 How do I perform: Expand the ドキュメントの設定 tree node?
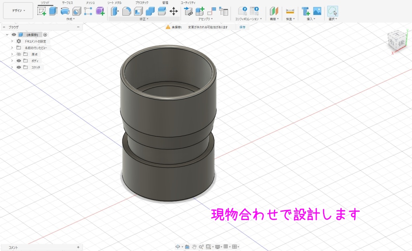tap(12, 41)
